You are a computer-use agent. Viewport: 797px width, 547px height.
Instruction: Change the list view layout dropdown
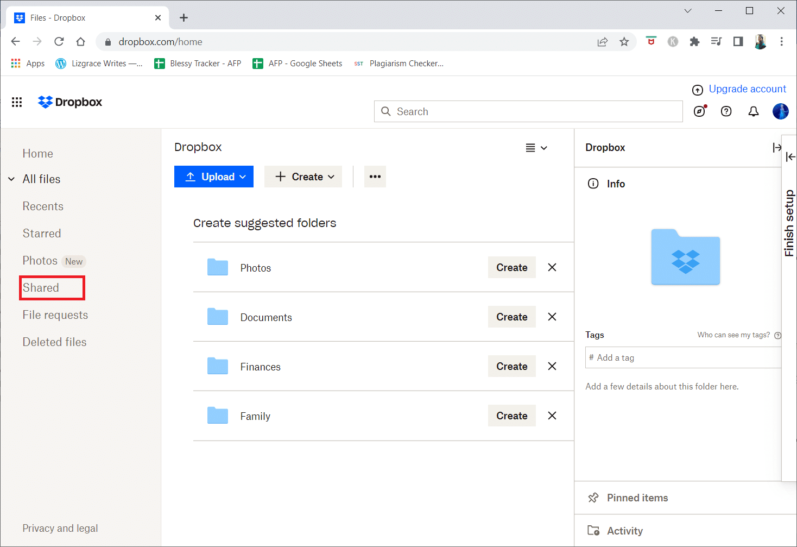click(536, 148)
